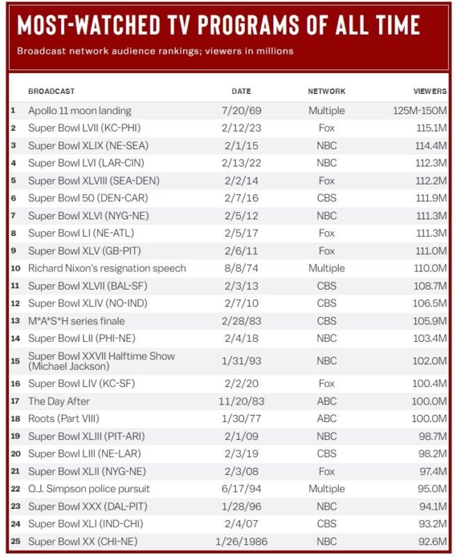The height and width of the screenshot is (557, 457).
Task: Select Roots (Part VIII) broadcast title
Action: click(x=63, y=418)
